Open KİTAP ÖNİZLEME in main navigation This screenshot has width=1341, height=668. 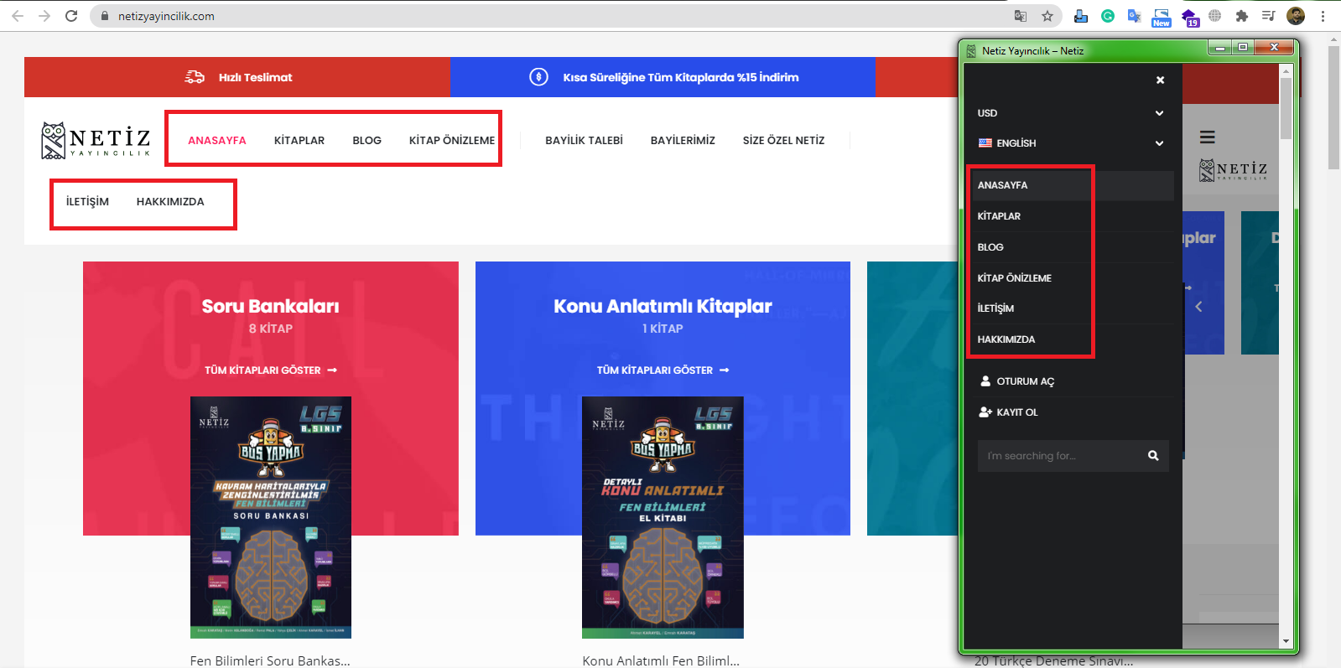452,141
